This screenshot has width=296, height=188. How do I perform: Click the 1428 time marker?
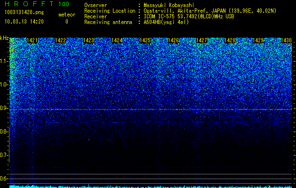coord(230,40)
